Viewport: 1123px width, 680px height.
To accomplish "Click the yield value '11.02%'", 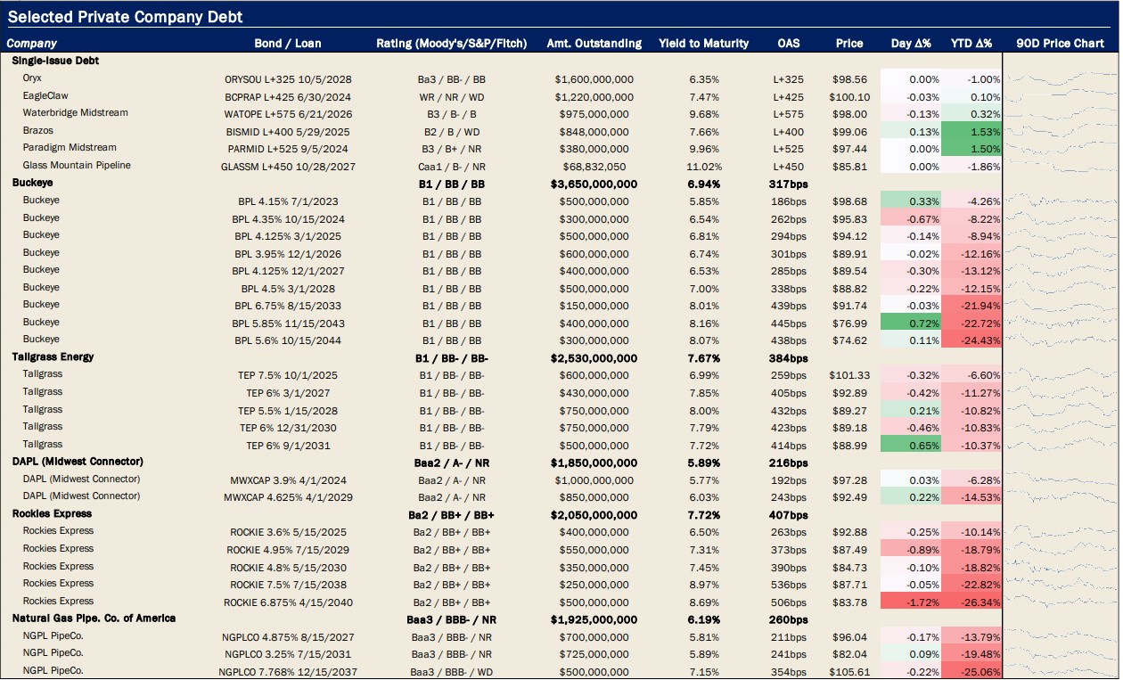I will tap(703, 167).
